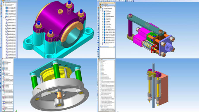
Task: Pin the model tree panel of lever assembly
Action: (x=113, y=3)
